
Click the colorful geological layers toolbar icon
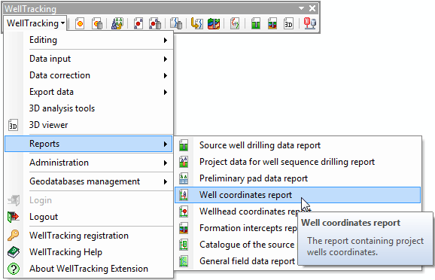pyautogui.click(x=214, y=23)
